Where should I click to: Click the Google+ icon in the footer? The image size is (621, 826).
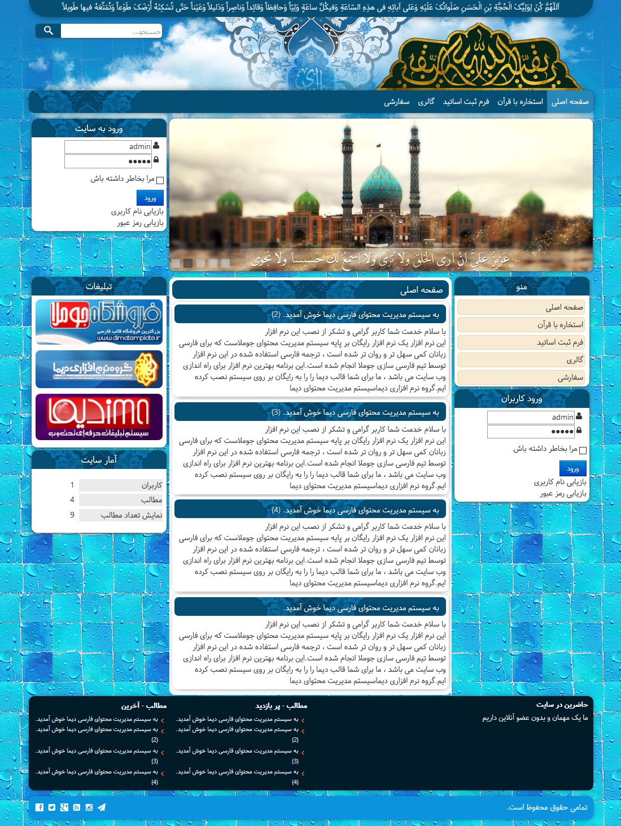click(64, 807)
